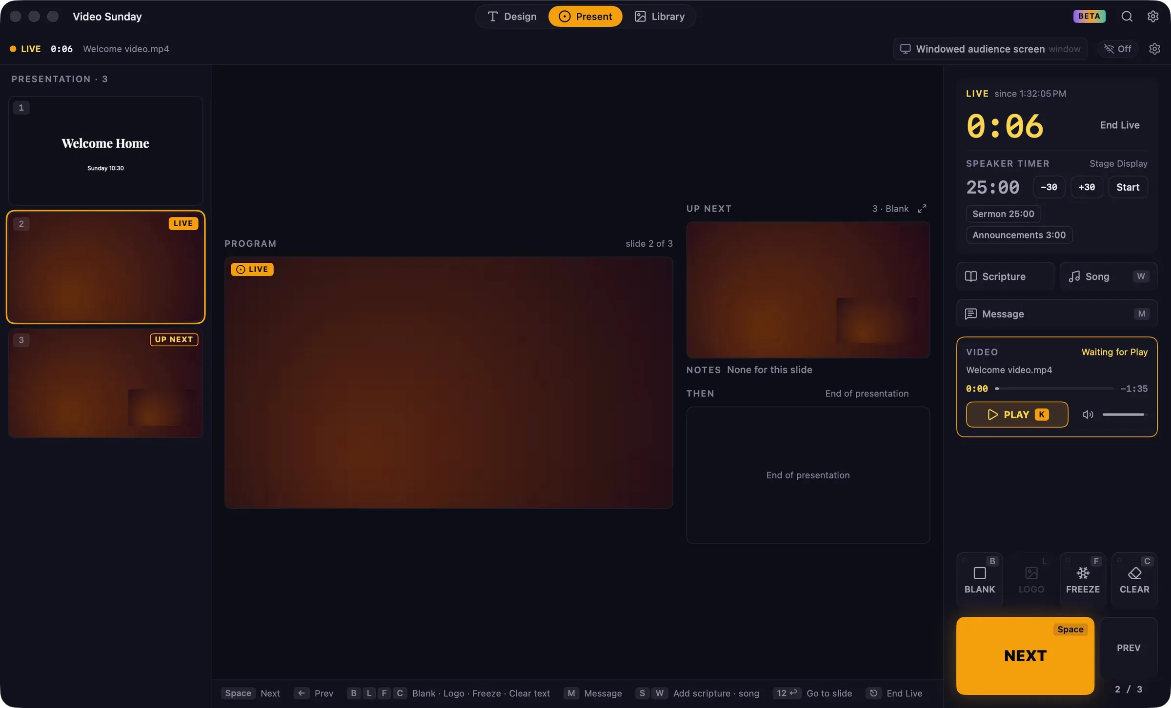1171x708 pixels.
Task: Open app settings gear in title bar
Action: tap(1153, 17)
